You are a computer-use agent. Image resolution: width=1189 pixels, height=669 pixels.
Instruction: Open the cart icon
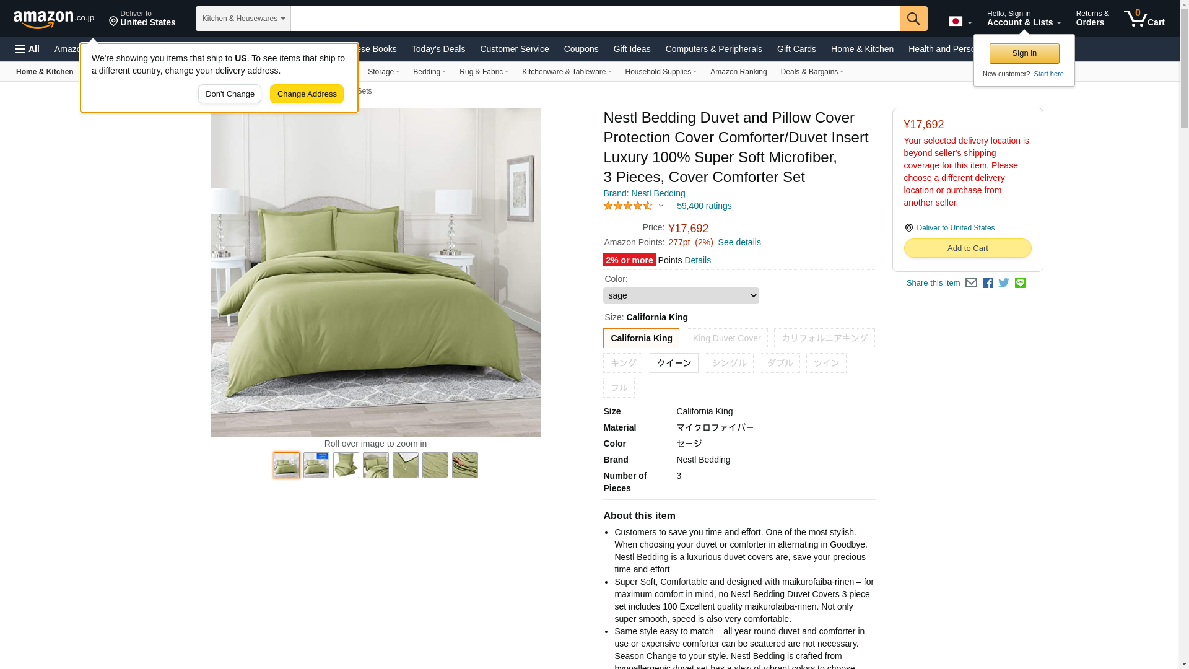tap(1144, 18)
